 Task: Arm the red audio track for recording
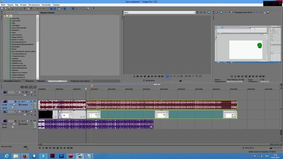tap(15, 102)
